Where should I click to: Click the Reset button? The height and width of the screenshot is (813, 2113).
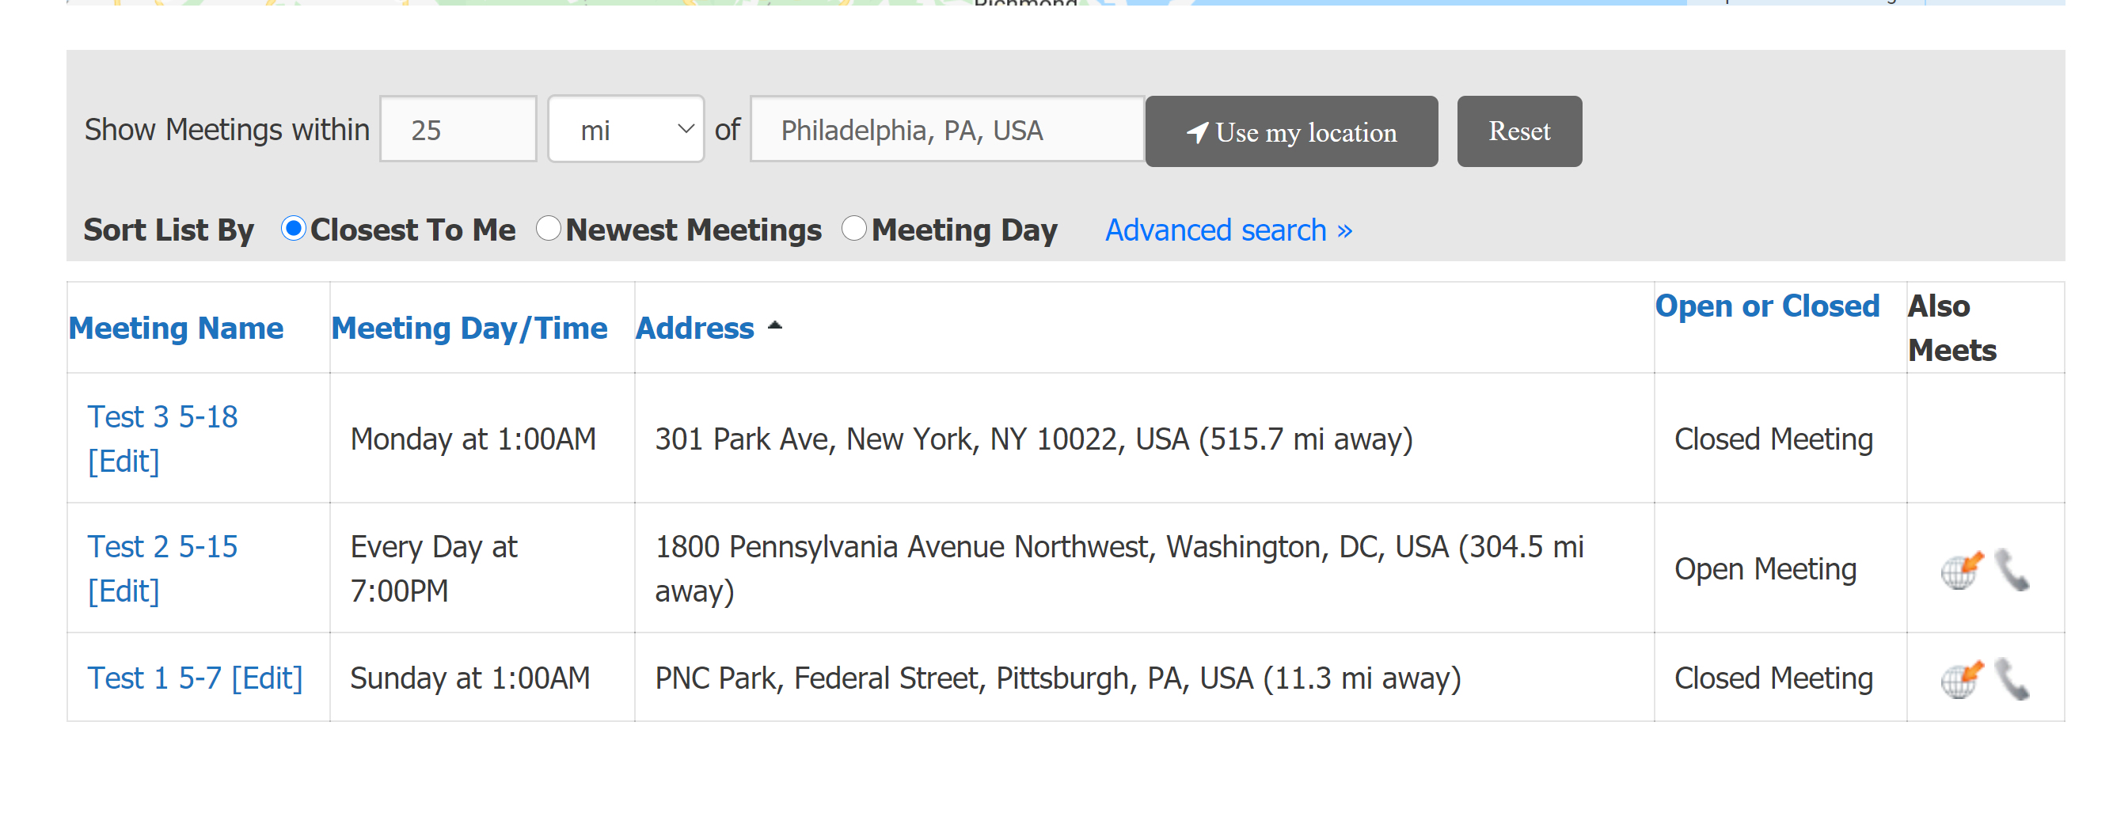[x=1519, y=131]
